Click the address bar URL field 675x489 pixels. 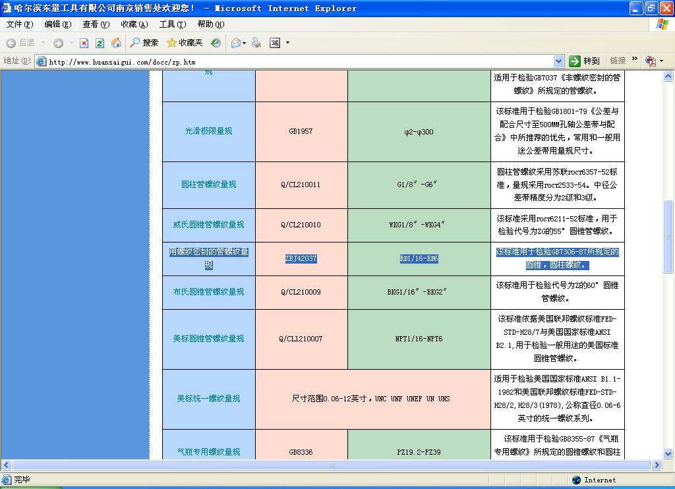click(x=300, y=61)
